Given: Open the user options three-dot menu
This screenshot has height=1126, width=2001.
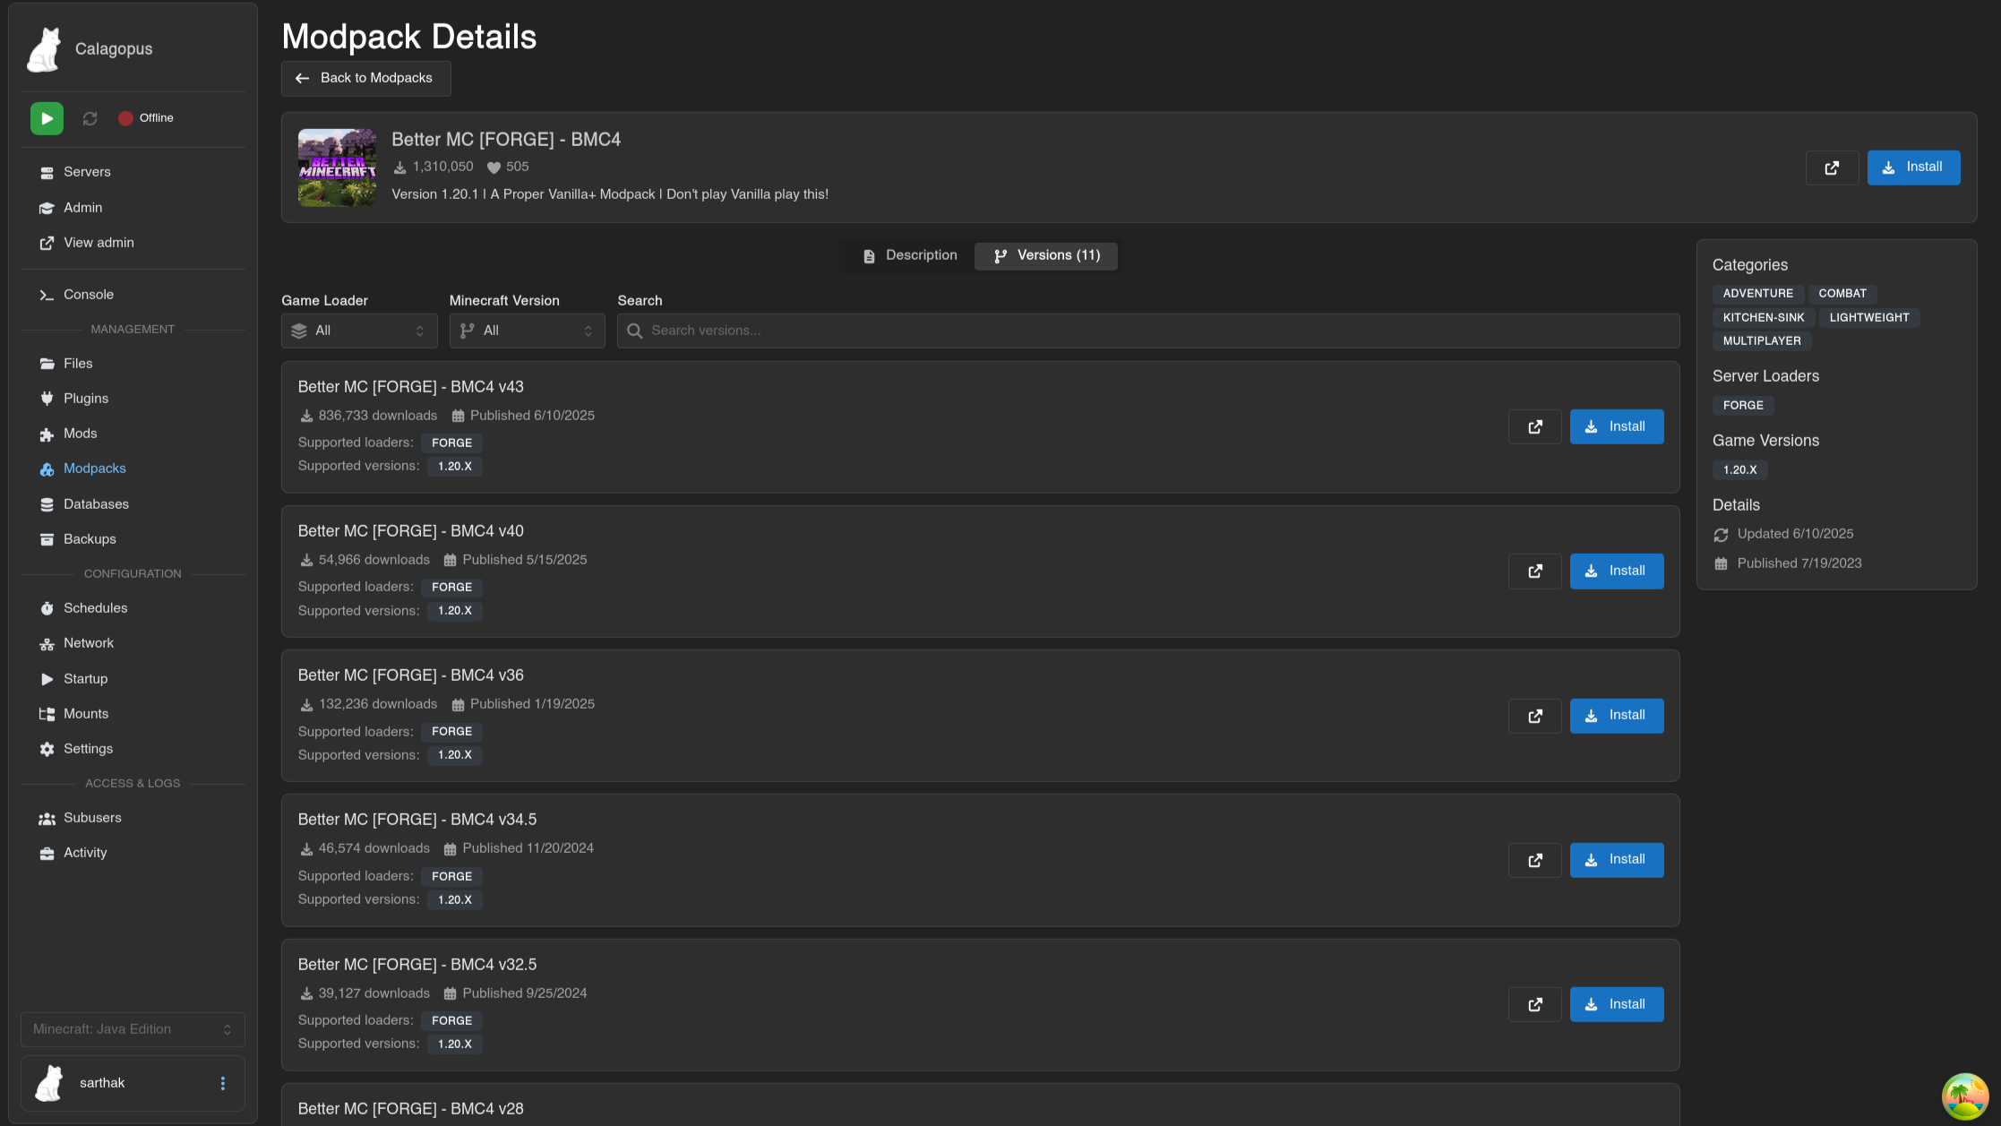Looking at the screenshot, I should point(223,1083).
